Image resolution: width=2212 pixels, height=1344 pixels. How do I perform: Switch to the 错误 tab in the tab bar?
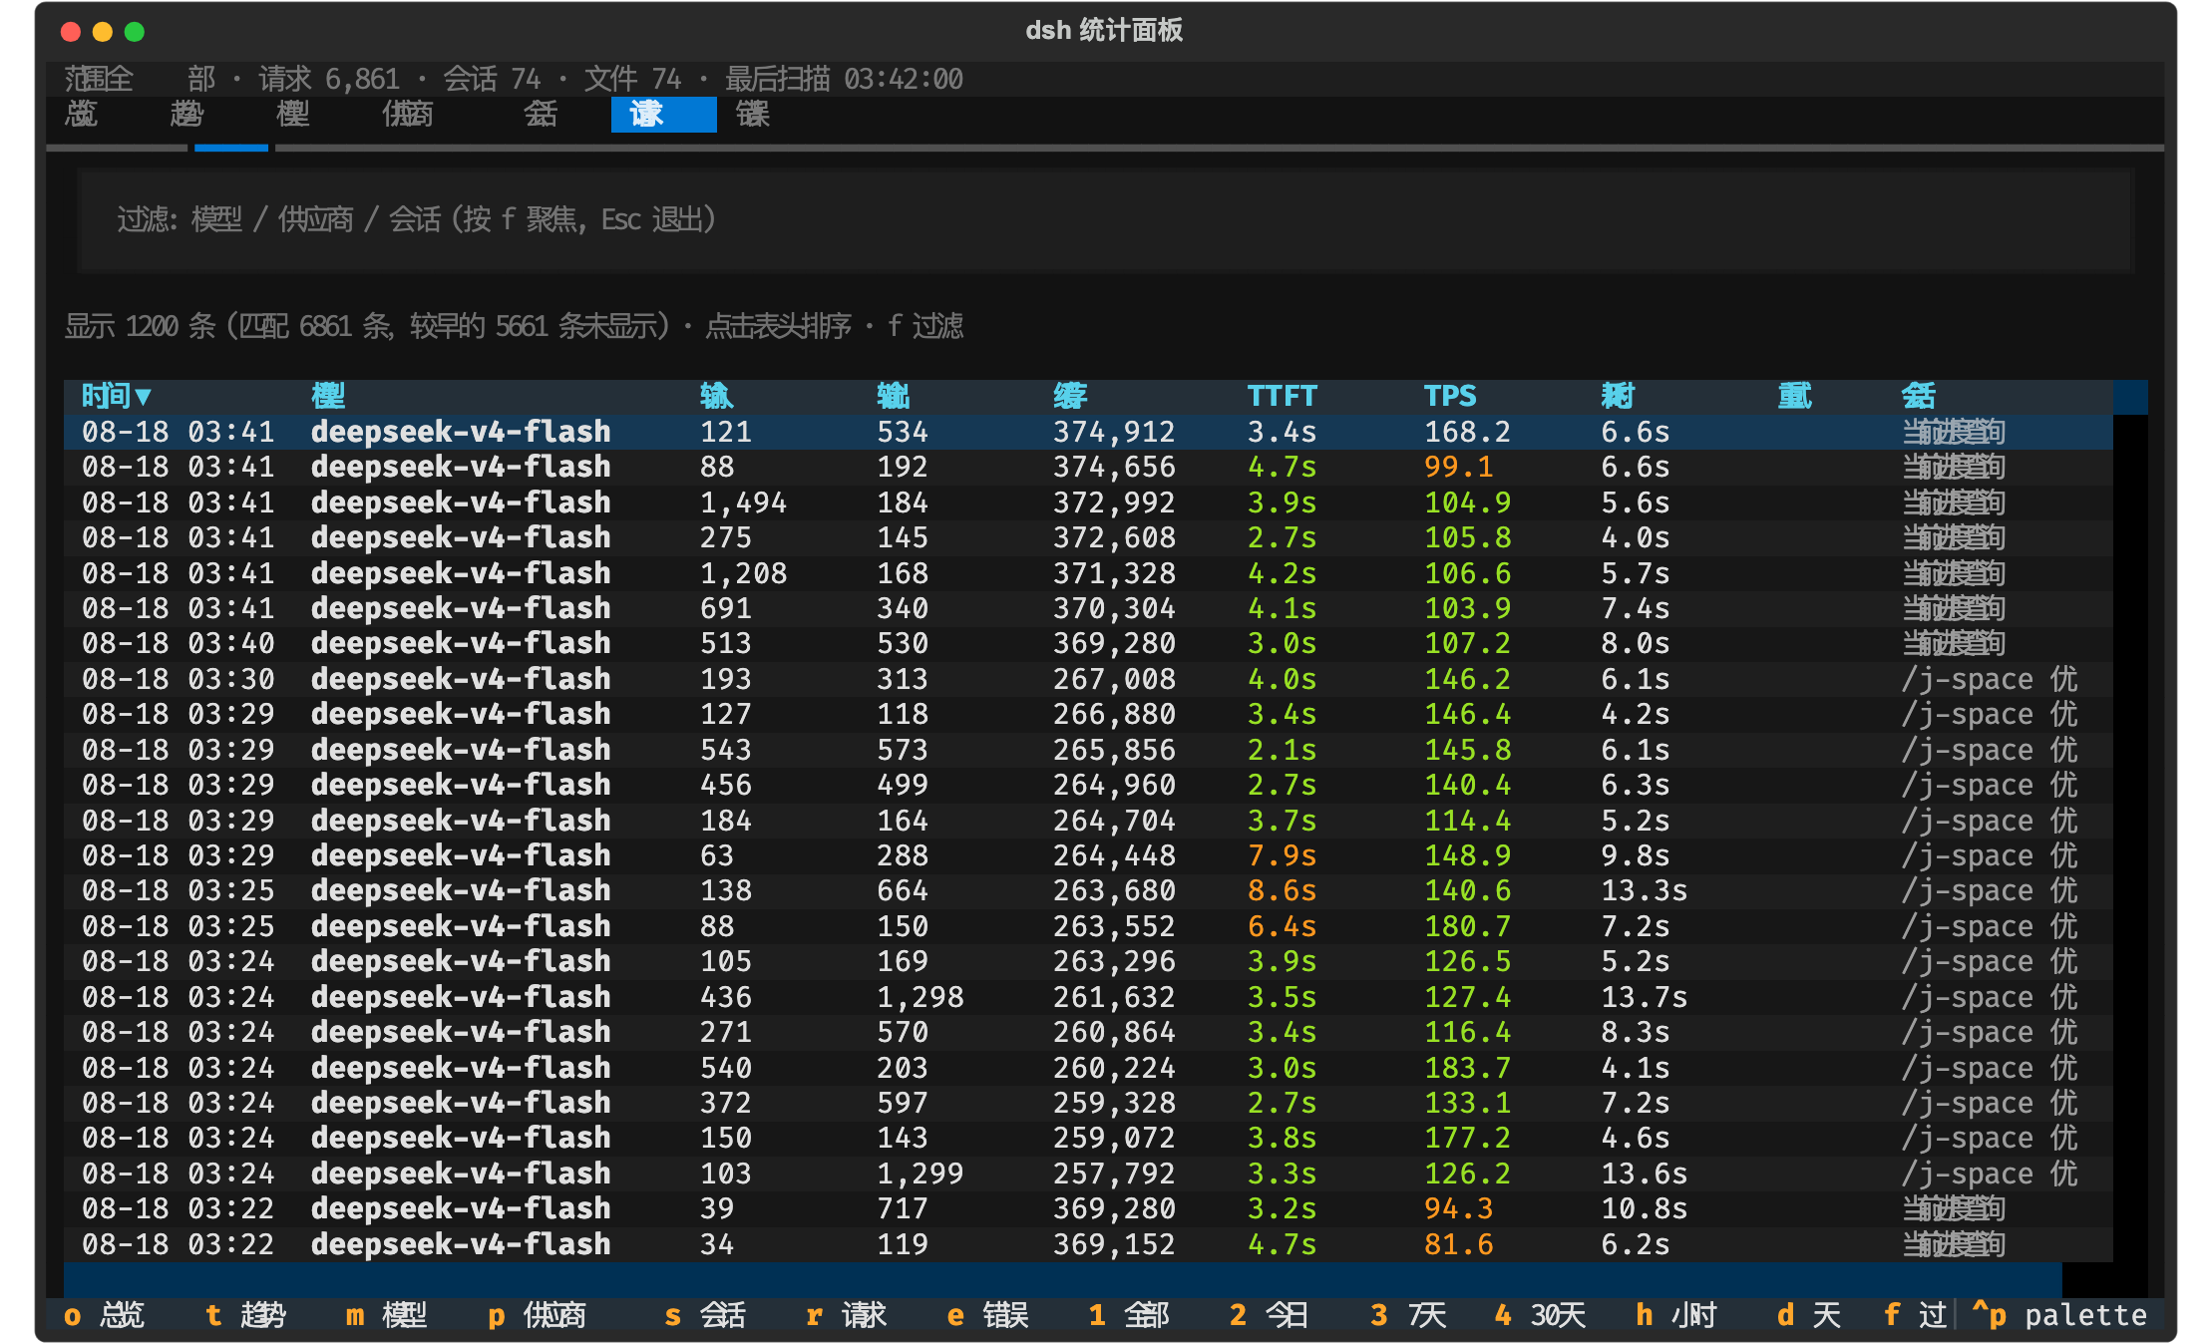(753, 115)
